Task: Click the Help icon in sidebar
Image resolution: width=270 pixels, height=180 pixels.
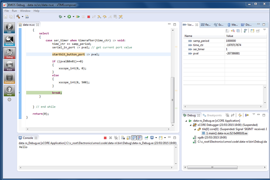Action: click(x=9, y=91)
